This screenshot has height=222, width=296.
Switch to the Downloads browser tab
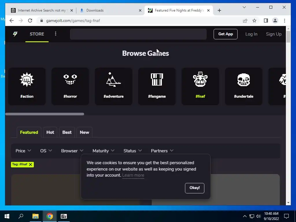(110, 10)
